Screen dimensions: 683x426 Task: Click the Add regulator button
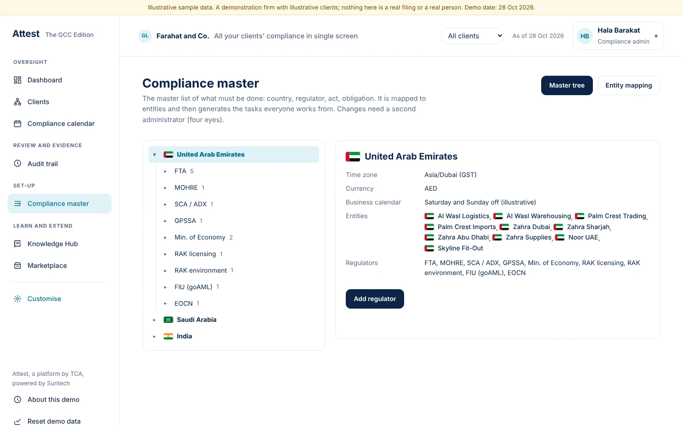coord(375,299)
